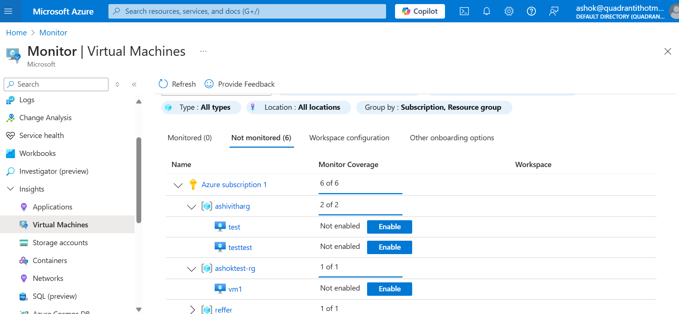The width and height of the screenshot is (679, 314).
Task: Open the Azure subscription 1 link
Action: click(234, 185)
